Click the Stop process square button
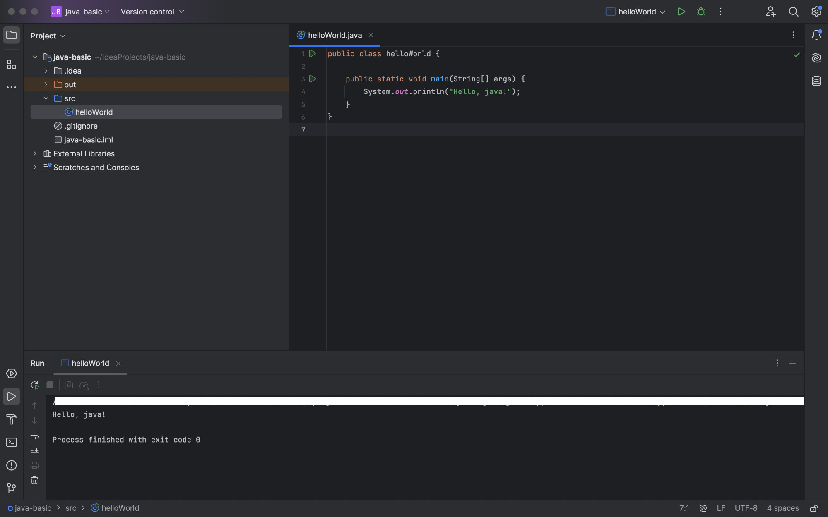Viewport: 828px width, 517px height. 50,385
